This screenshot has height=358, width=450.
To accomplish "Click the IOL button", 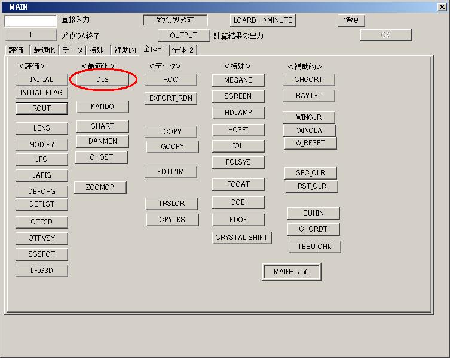I will (x=238, y=146).
